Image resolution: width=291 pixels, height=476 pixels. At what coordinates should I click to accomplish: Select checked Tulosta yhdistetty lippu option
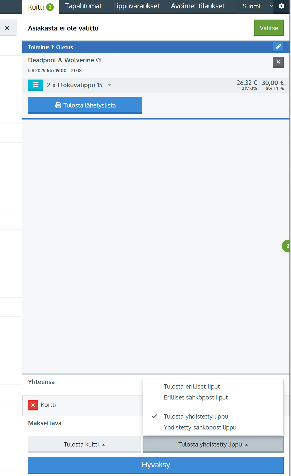[x=196, y=416]
